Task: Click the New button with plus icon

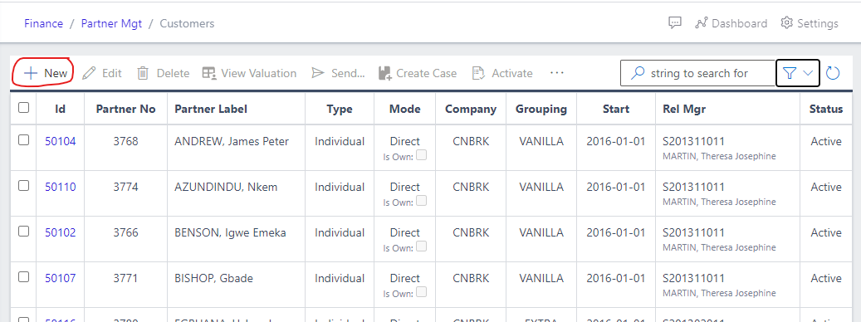Action: tap(46, 74)
